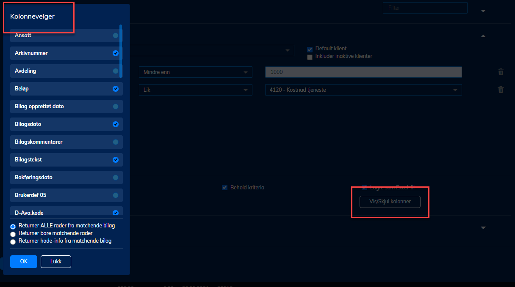Select the Bilagskommentarer column item
The width and height of the screenshot is (515, 287).
point(66,142)
